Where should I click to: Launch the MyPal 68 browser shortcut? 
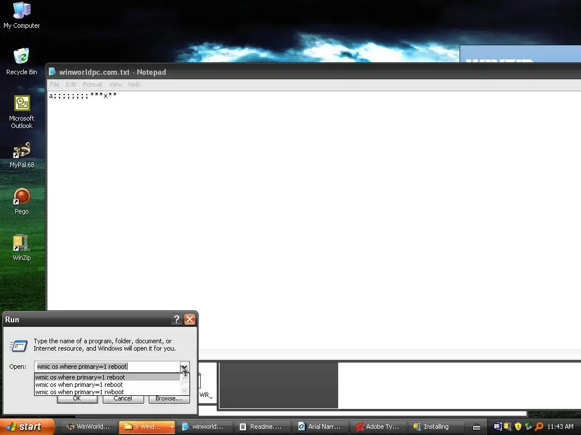pos(22,155)
